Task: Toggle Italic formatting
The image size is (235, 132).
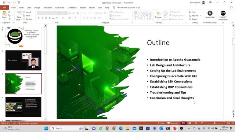Action: [42, 18]
